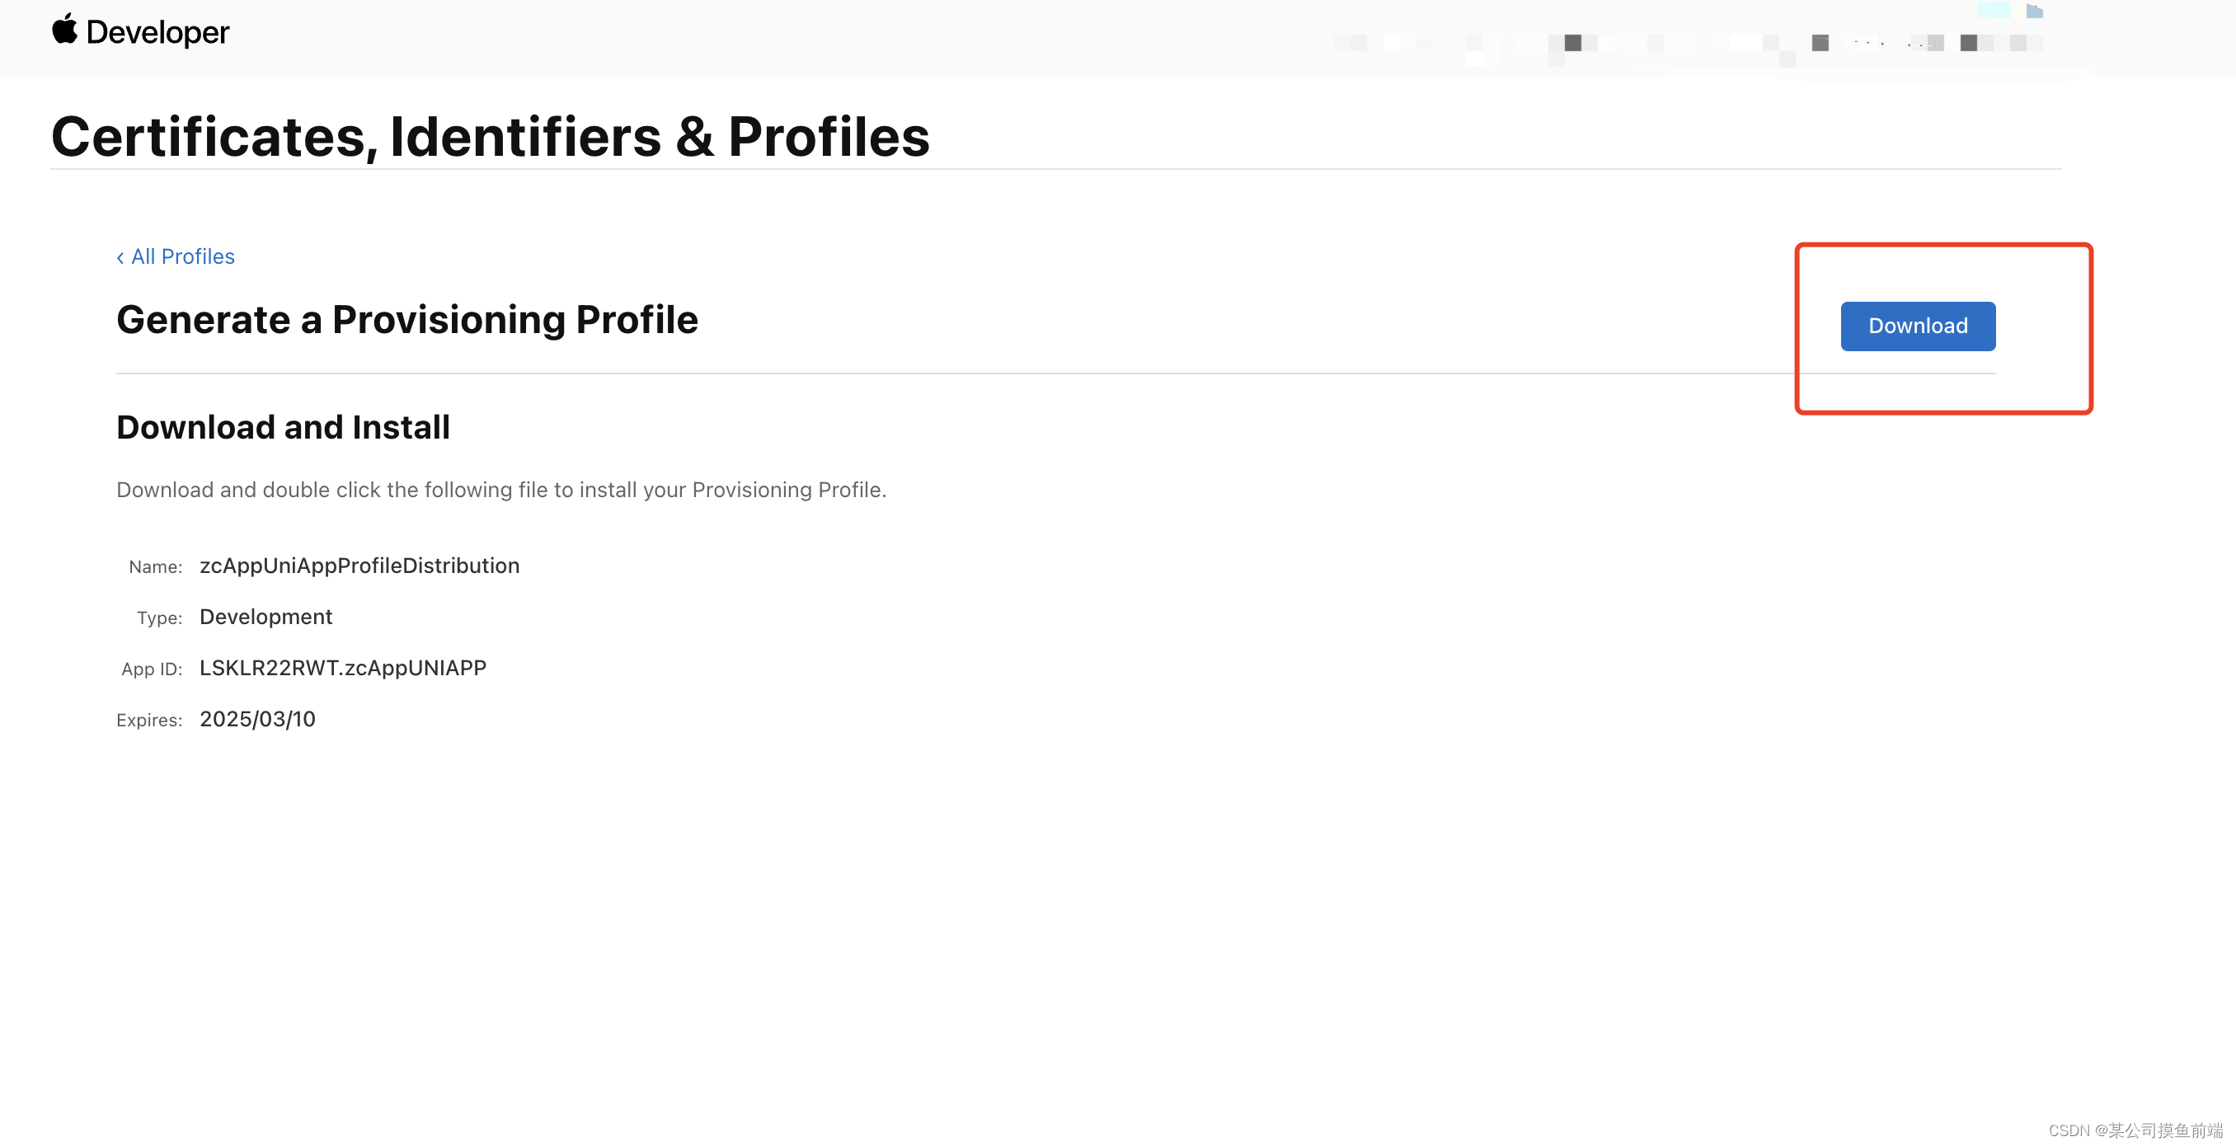Navigate back to All Profiles
The height and width of the screenshot is (1146, 2236).
pos(176,257)
